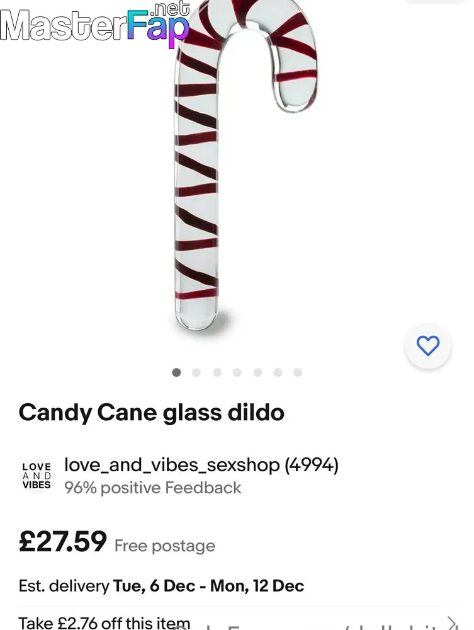The height and width of the screenshot is (630, 474).
Task: View Free postage details
Action: [164, 546]
